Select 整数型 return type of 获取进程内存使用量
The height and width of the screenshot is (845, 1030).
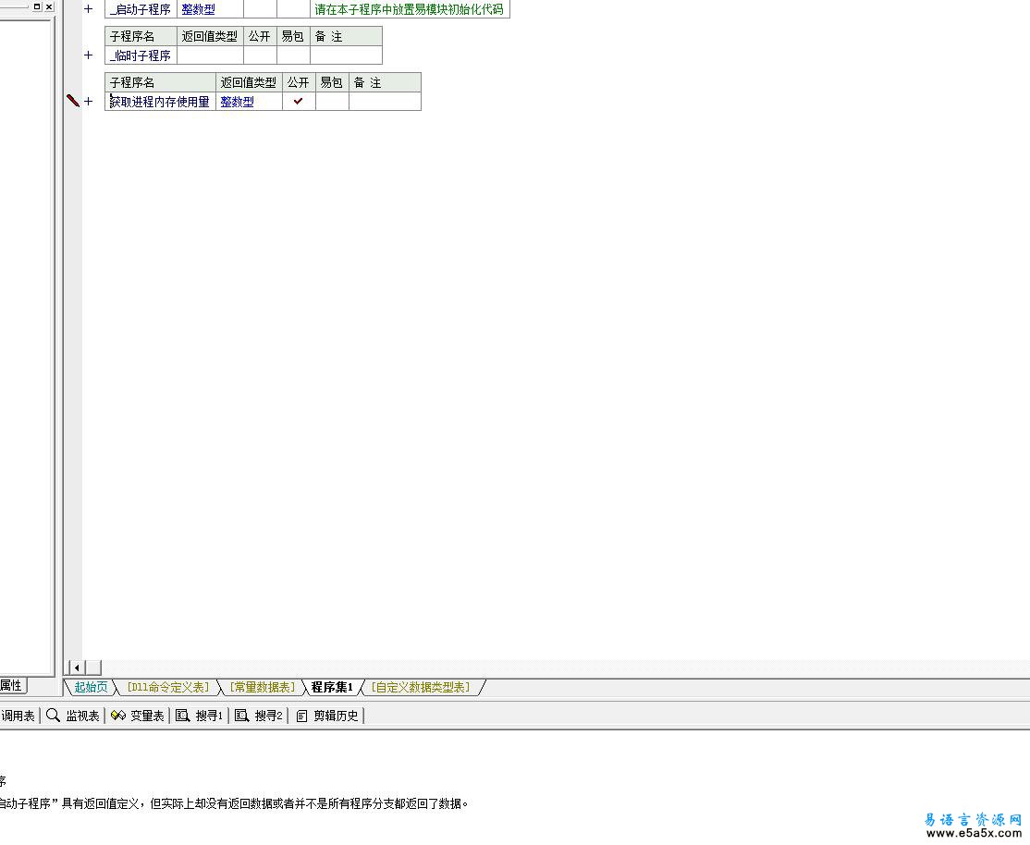point(249,101)
